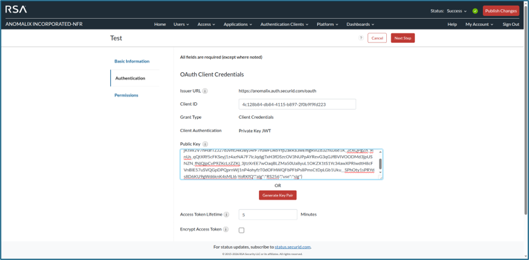The width and height of the screenshot is (529, 260).
Task: Open the Authentication Clients dropdown
Action: coord(284,24)
